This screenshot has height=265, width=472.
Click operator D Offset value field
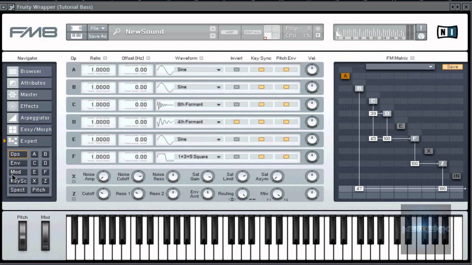(x=136, y=122)
